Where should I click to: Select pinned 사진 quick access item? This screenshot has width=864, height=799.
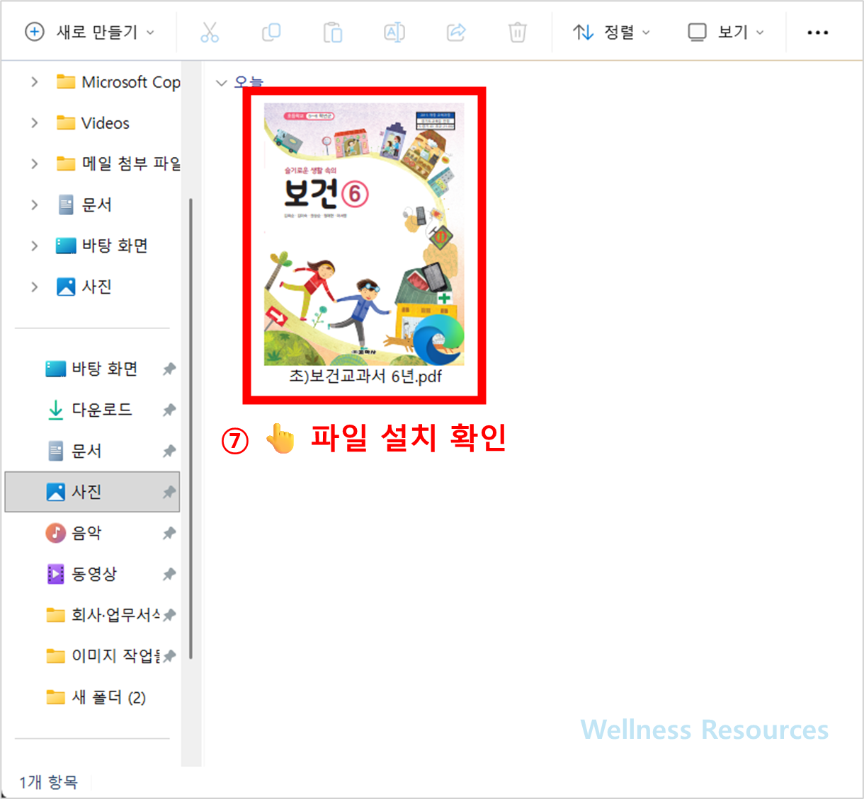(92, 492)
